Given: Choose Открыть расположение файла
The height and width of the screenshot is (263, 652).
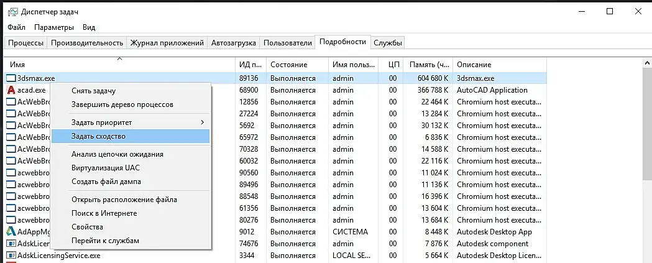Looking at the screenshot, I should pos(131,200).
